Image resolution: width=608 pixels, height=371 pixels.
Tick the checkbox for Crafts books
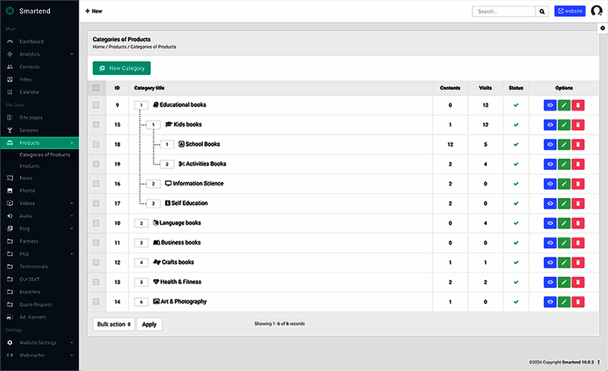coord(96,263)
